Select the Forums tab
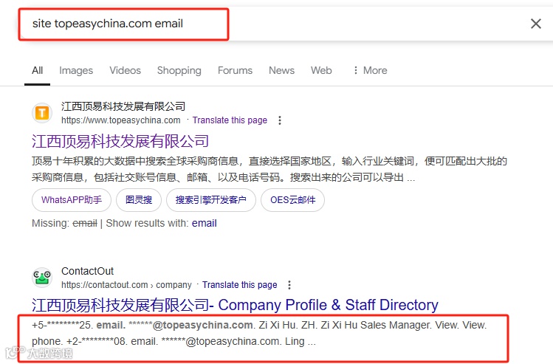553x364 pixels. [x=235, y=70]
